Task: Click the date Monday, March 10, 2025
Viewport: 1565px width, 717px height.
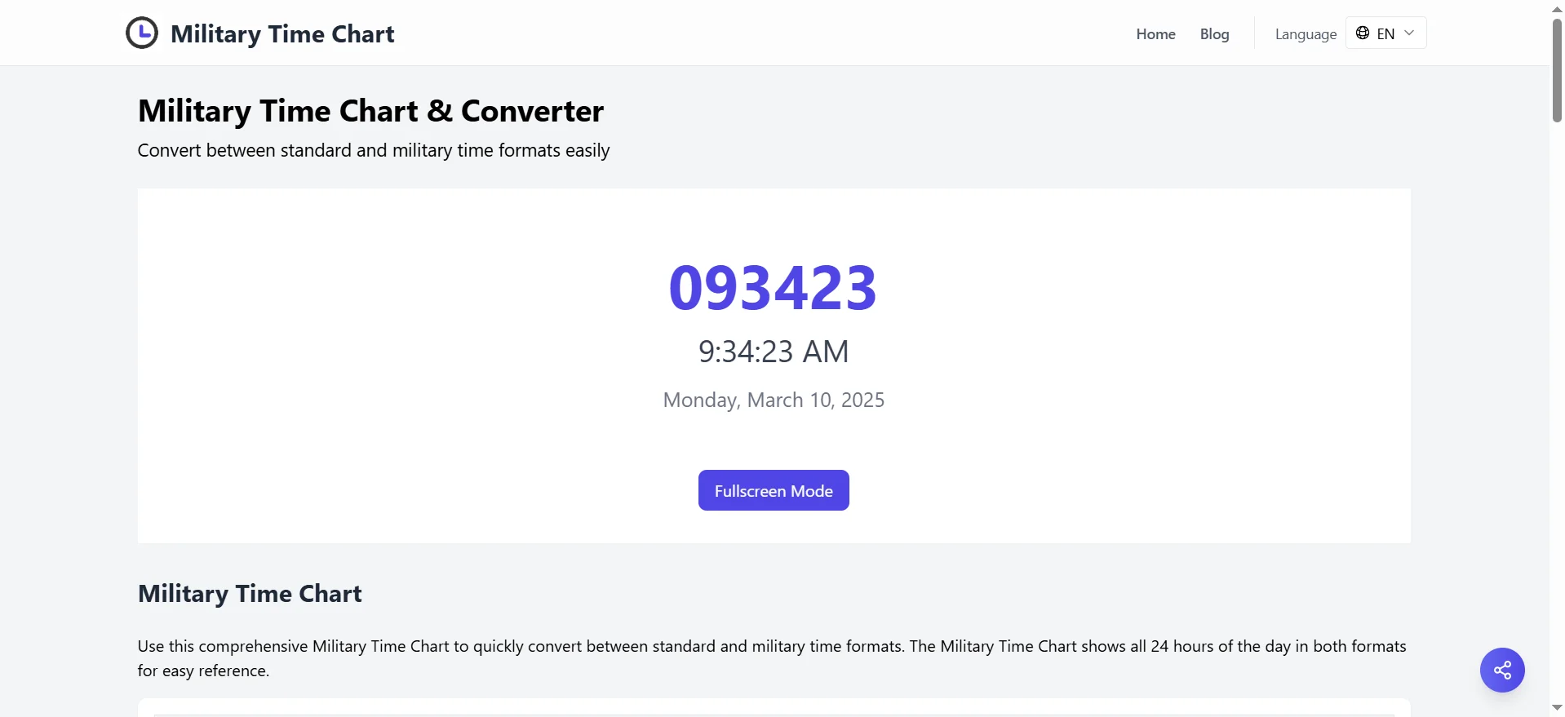Action: pos(774,400)
